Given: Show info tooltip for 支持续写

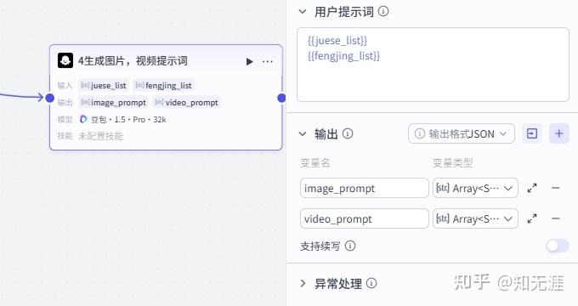Looking at the screenshot, I should tap(350, 246).
